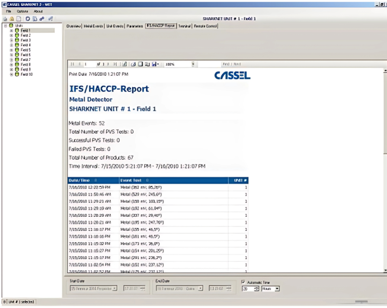Click the report scrollbar up arrow
Image resolution: width=387 pixels, height=308 pixels.
coord(385,70)
